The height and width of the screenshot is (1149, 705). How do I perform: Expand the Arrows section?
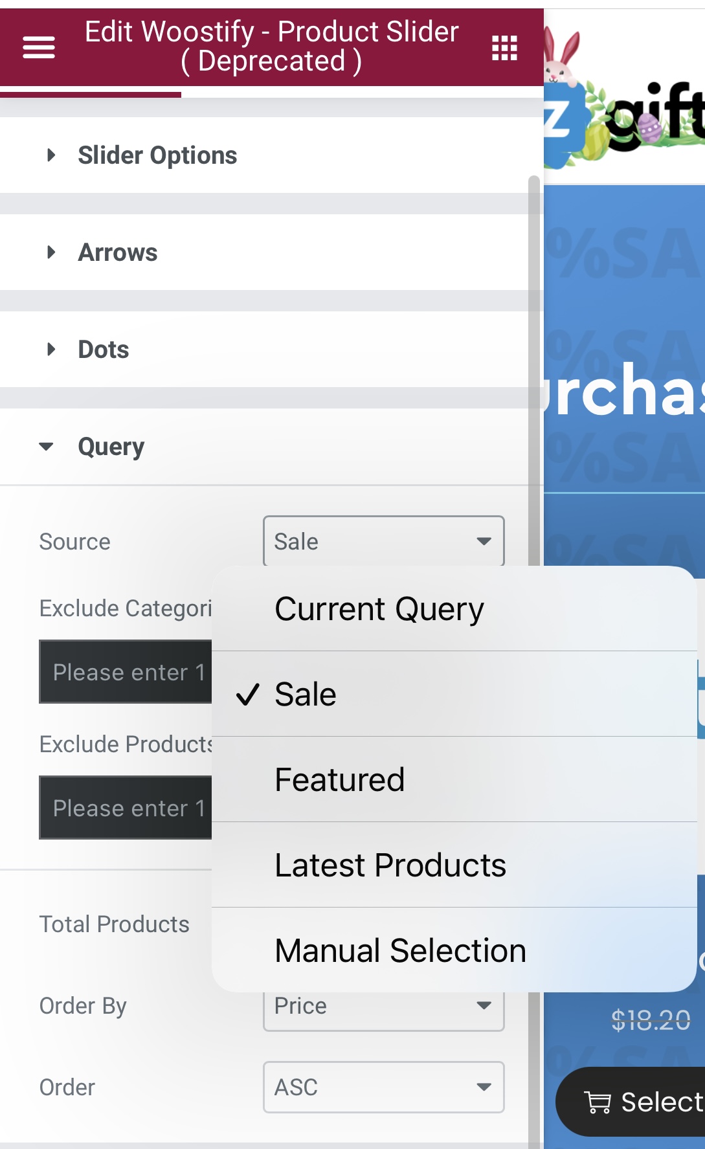272,252
